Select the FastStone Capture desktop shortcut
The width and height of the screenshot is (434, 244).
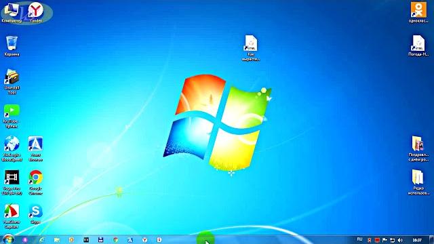[x=12, y=216]
